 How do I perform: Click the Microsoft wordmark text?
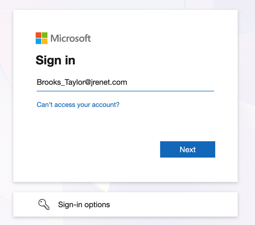point(71,38)
